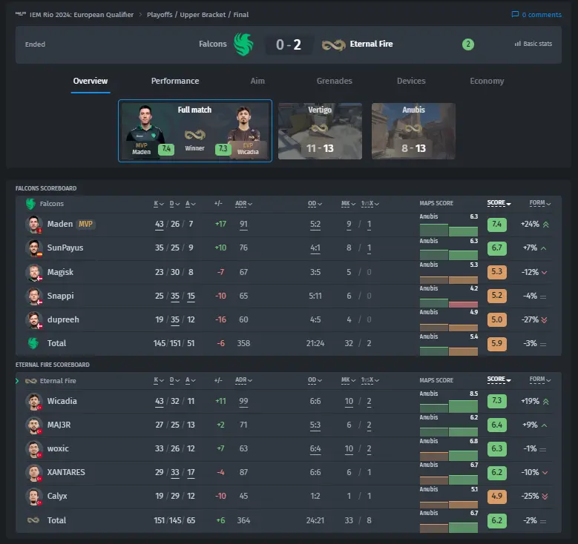Click the Eternal Fire logo in match header

333,44
